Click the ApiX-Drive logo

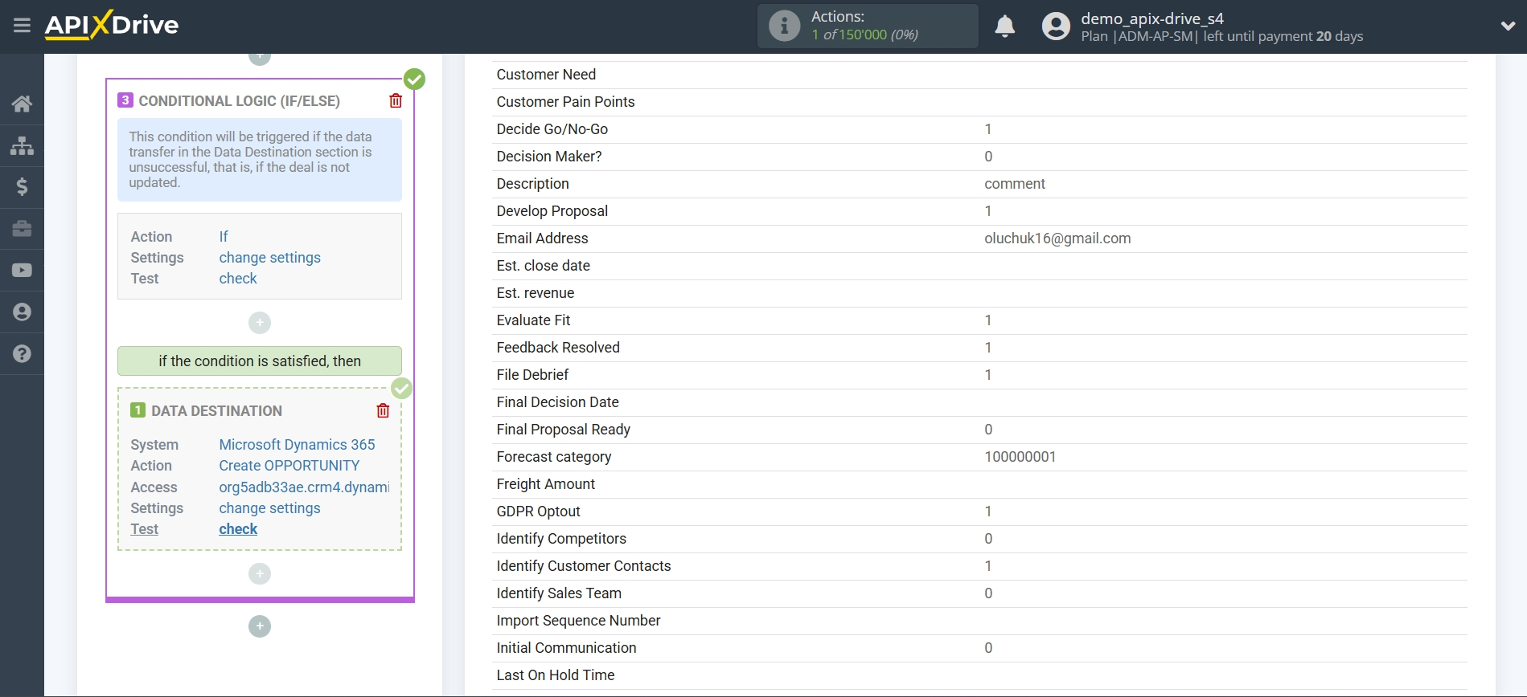pyautogui.click(x=112, y=25)
